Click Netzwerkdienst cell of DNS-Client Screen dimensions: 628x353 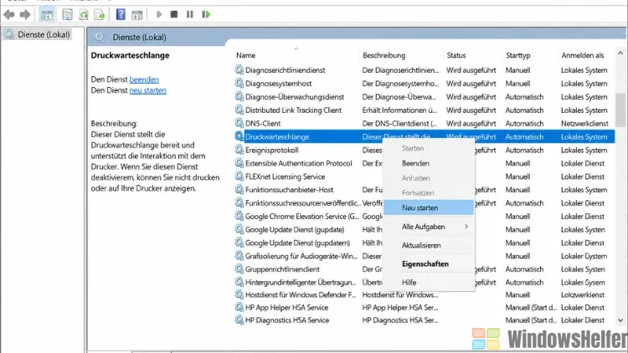[x=584, y=123]
